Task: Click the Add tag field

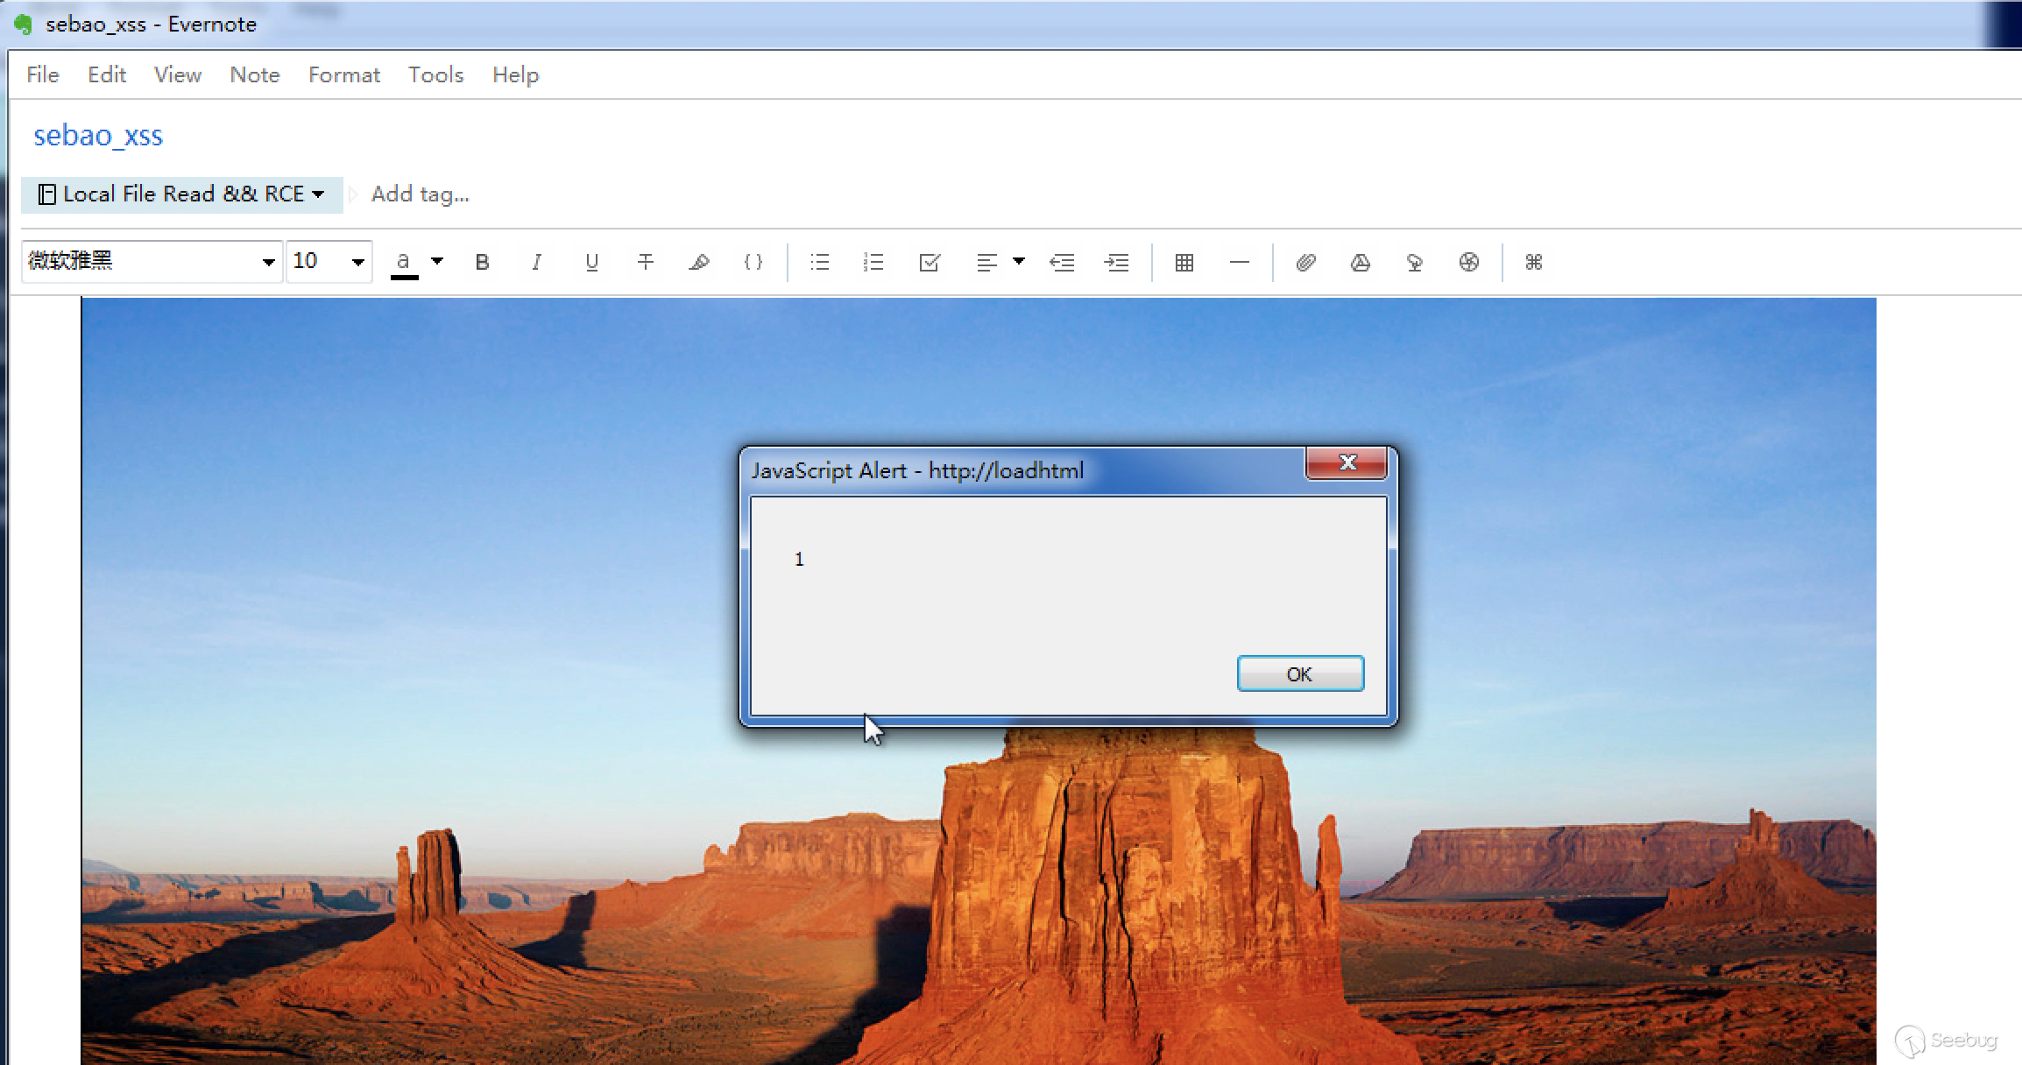Action: tap(421, 194)
